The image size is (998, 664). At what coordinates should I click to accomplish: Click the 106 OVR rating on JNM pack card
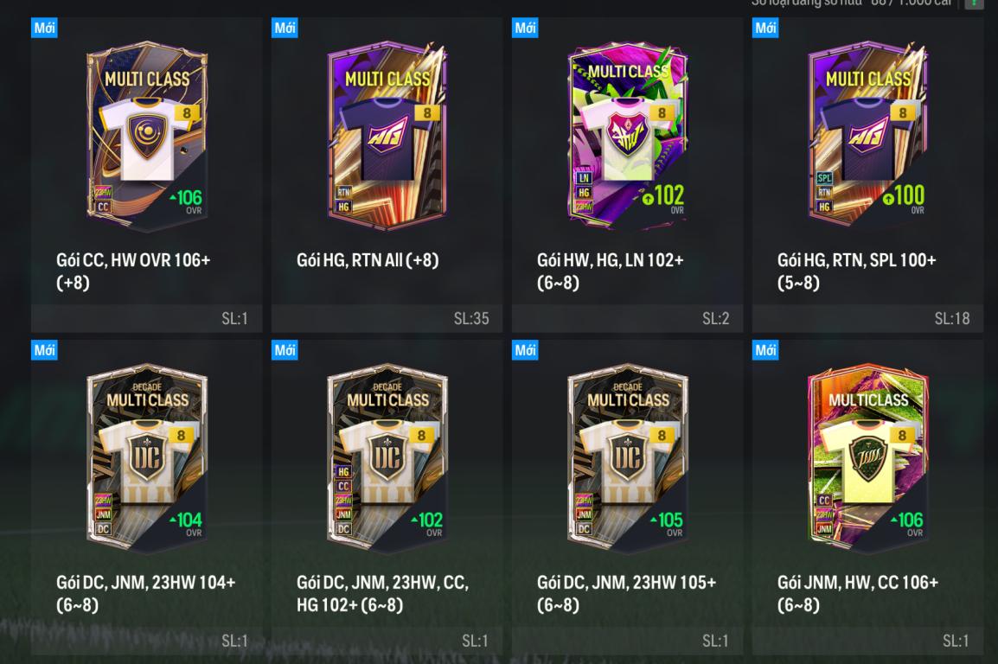(x=907, y=524)
